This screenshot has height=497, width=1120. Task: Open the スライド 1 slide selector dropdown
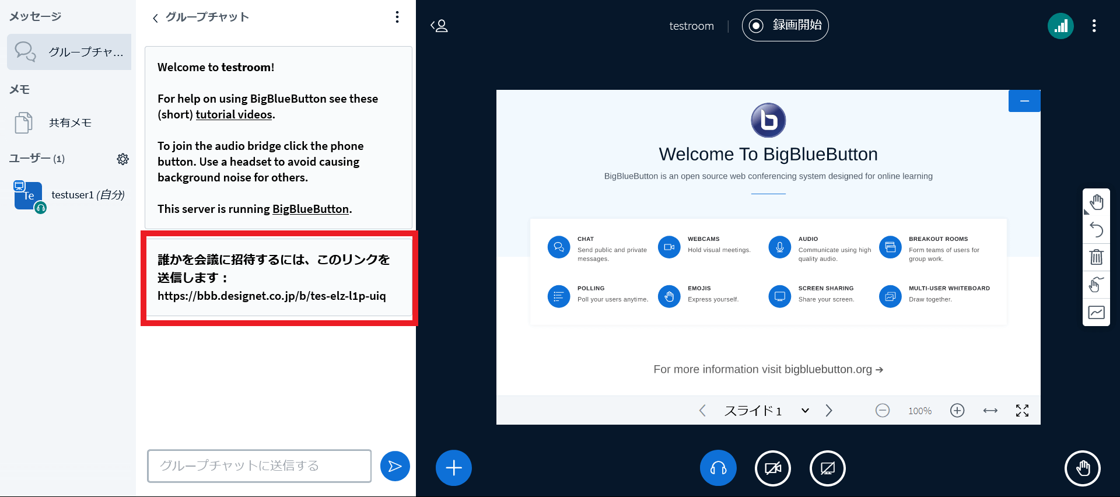(766, 411)
